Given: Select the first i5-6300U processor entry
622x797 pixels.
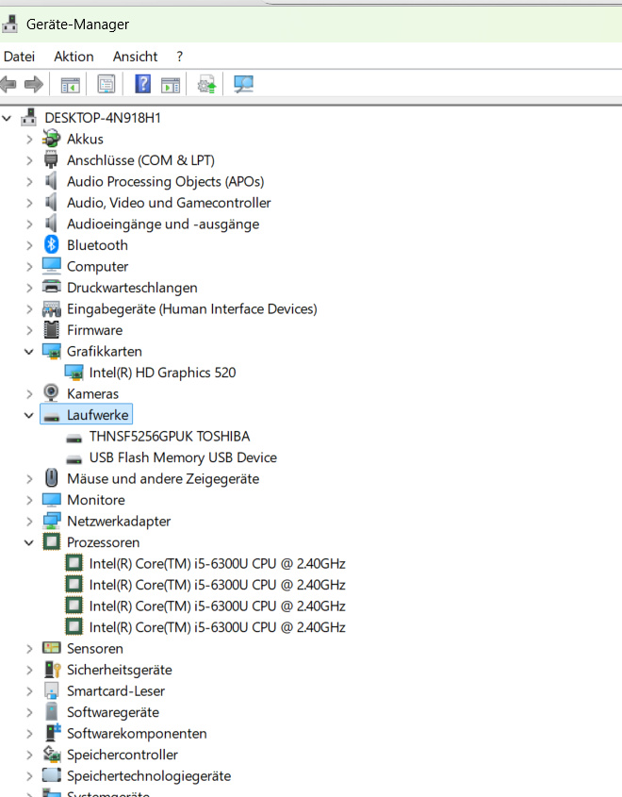Looking at the screenshot, I should (218, 564).
